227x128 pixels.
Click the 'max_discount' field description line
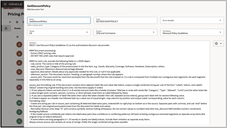coord(56,69)
